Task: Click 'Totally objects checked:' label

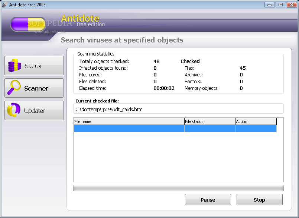Action: click(x=104, y=61)
